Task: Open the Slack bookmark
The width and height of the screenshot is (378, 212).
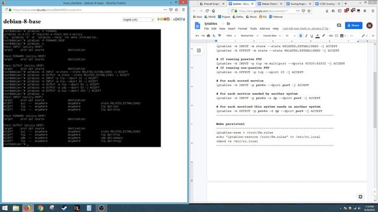Action: click(x=198, y=17)
